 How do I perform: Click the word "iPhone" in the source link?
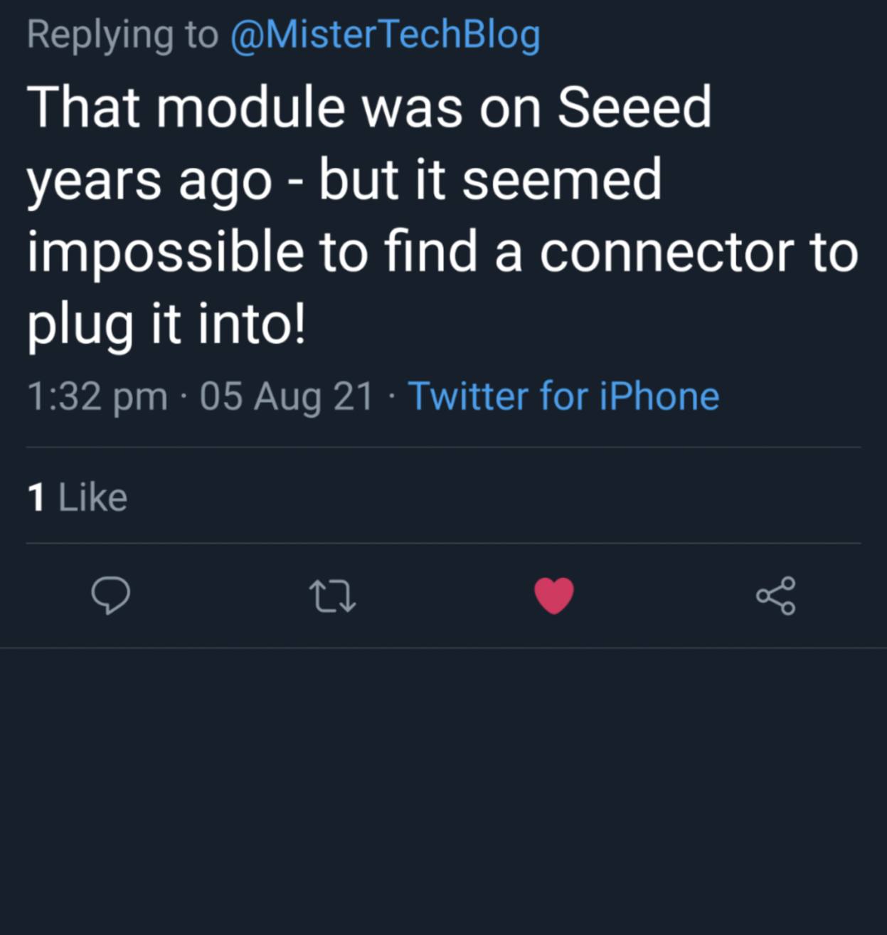[x=659, y=396]
